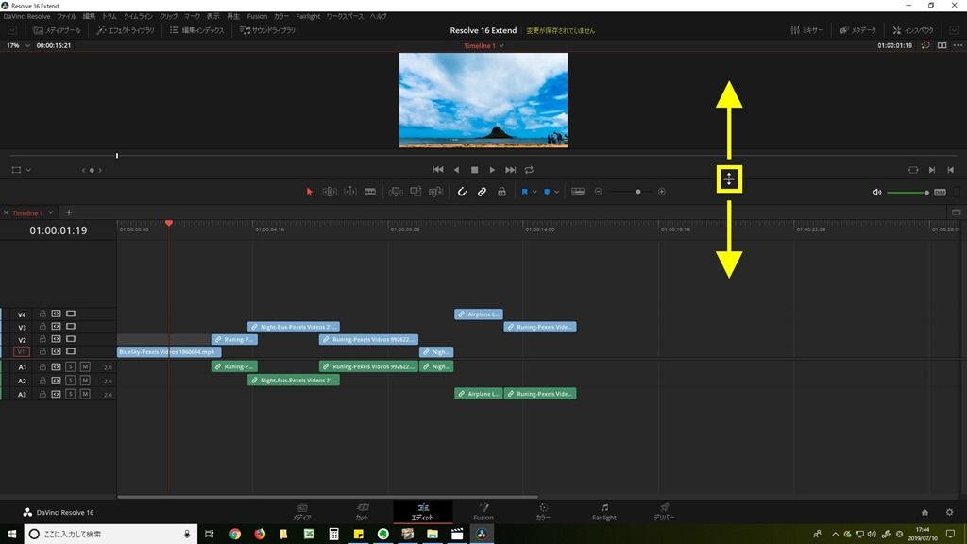Jump to first frame in viewer

coord(438,170)
